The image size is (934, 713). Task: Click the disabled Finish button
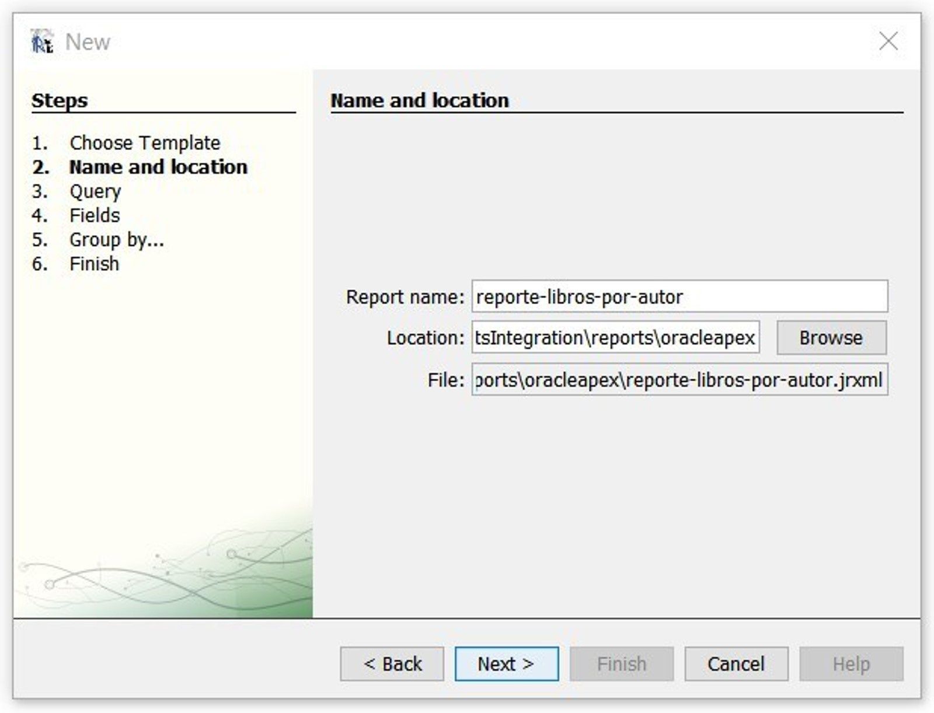tap(622, 663)
